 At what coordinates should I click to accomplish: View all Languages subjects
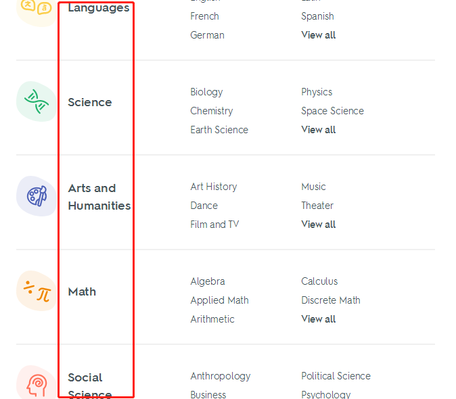point(318,35)
